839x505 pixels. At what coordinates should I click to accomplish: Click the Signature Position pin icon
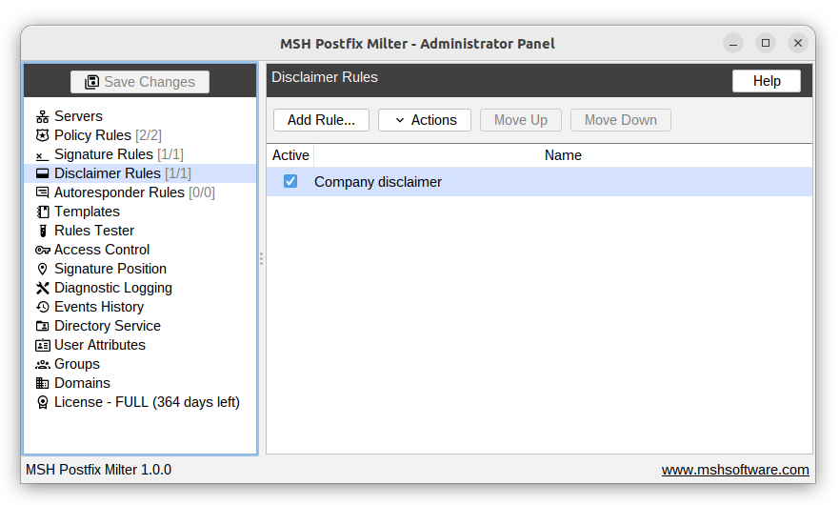(42, 269)
